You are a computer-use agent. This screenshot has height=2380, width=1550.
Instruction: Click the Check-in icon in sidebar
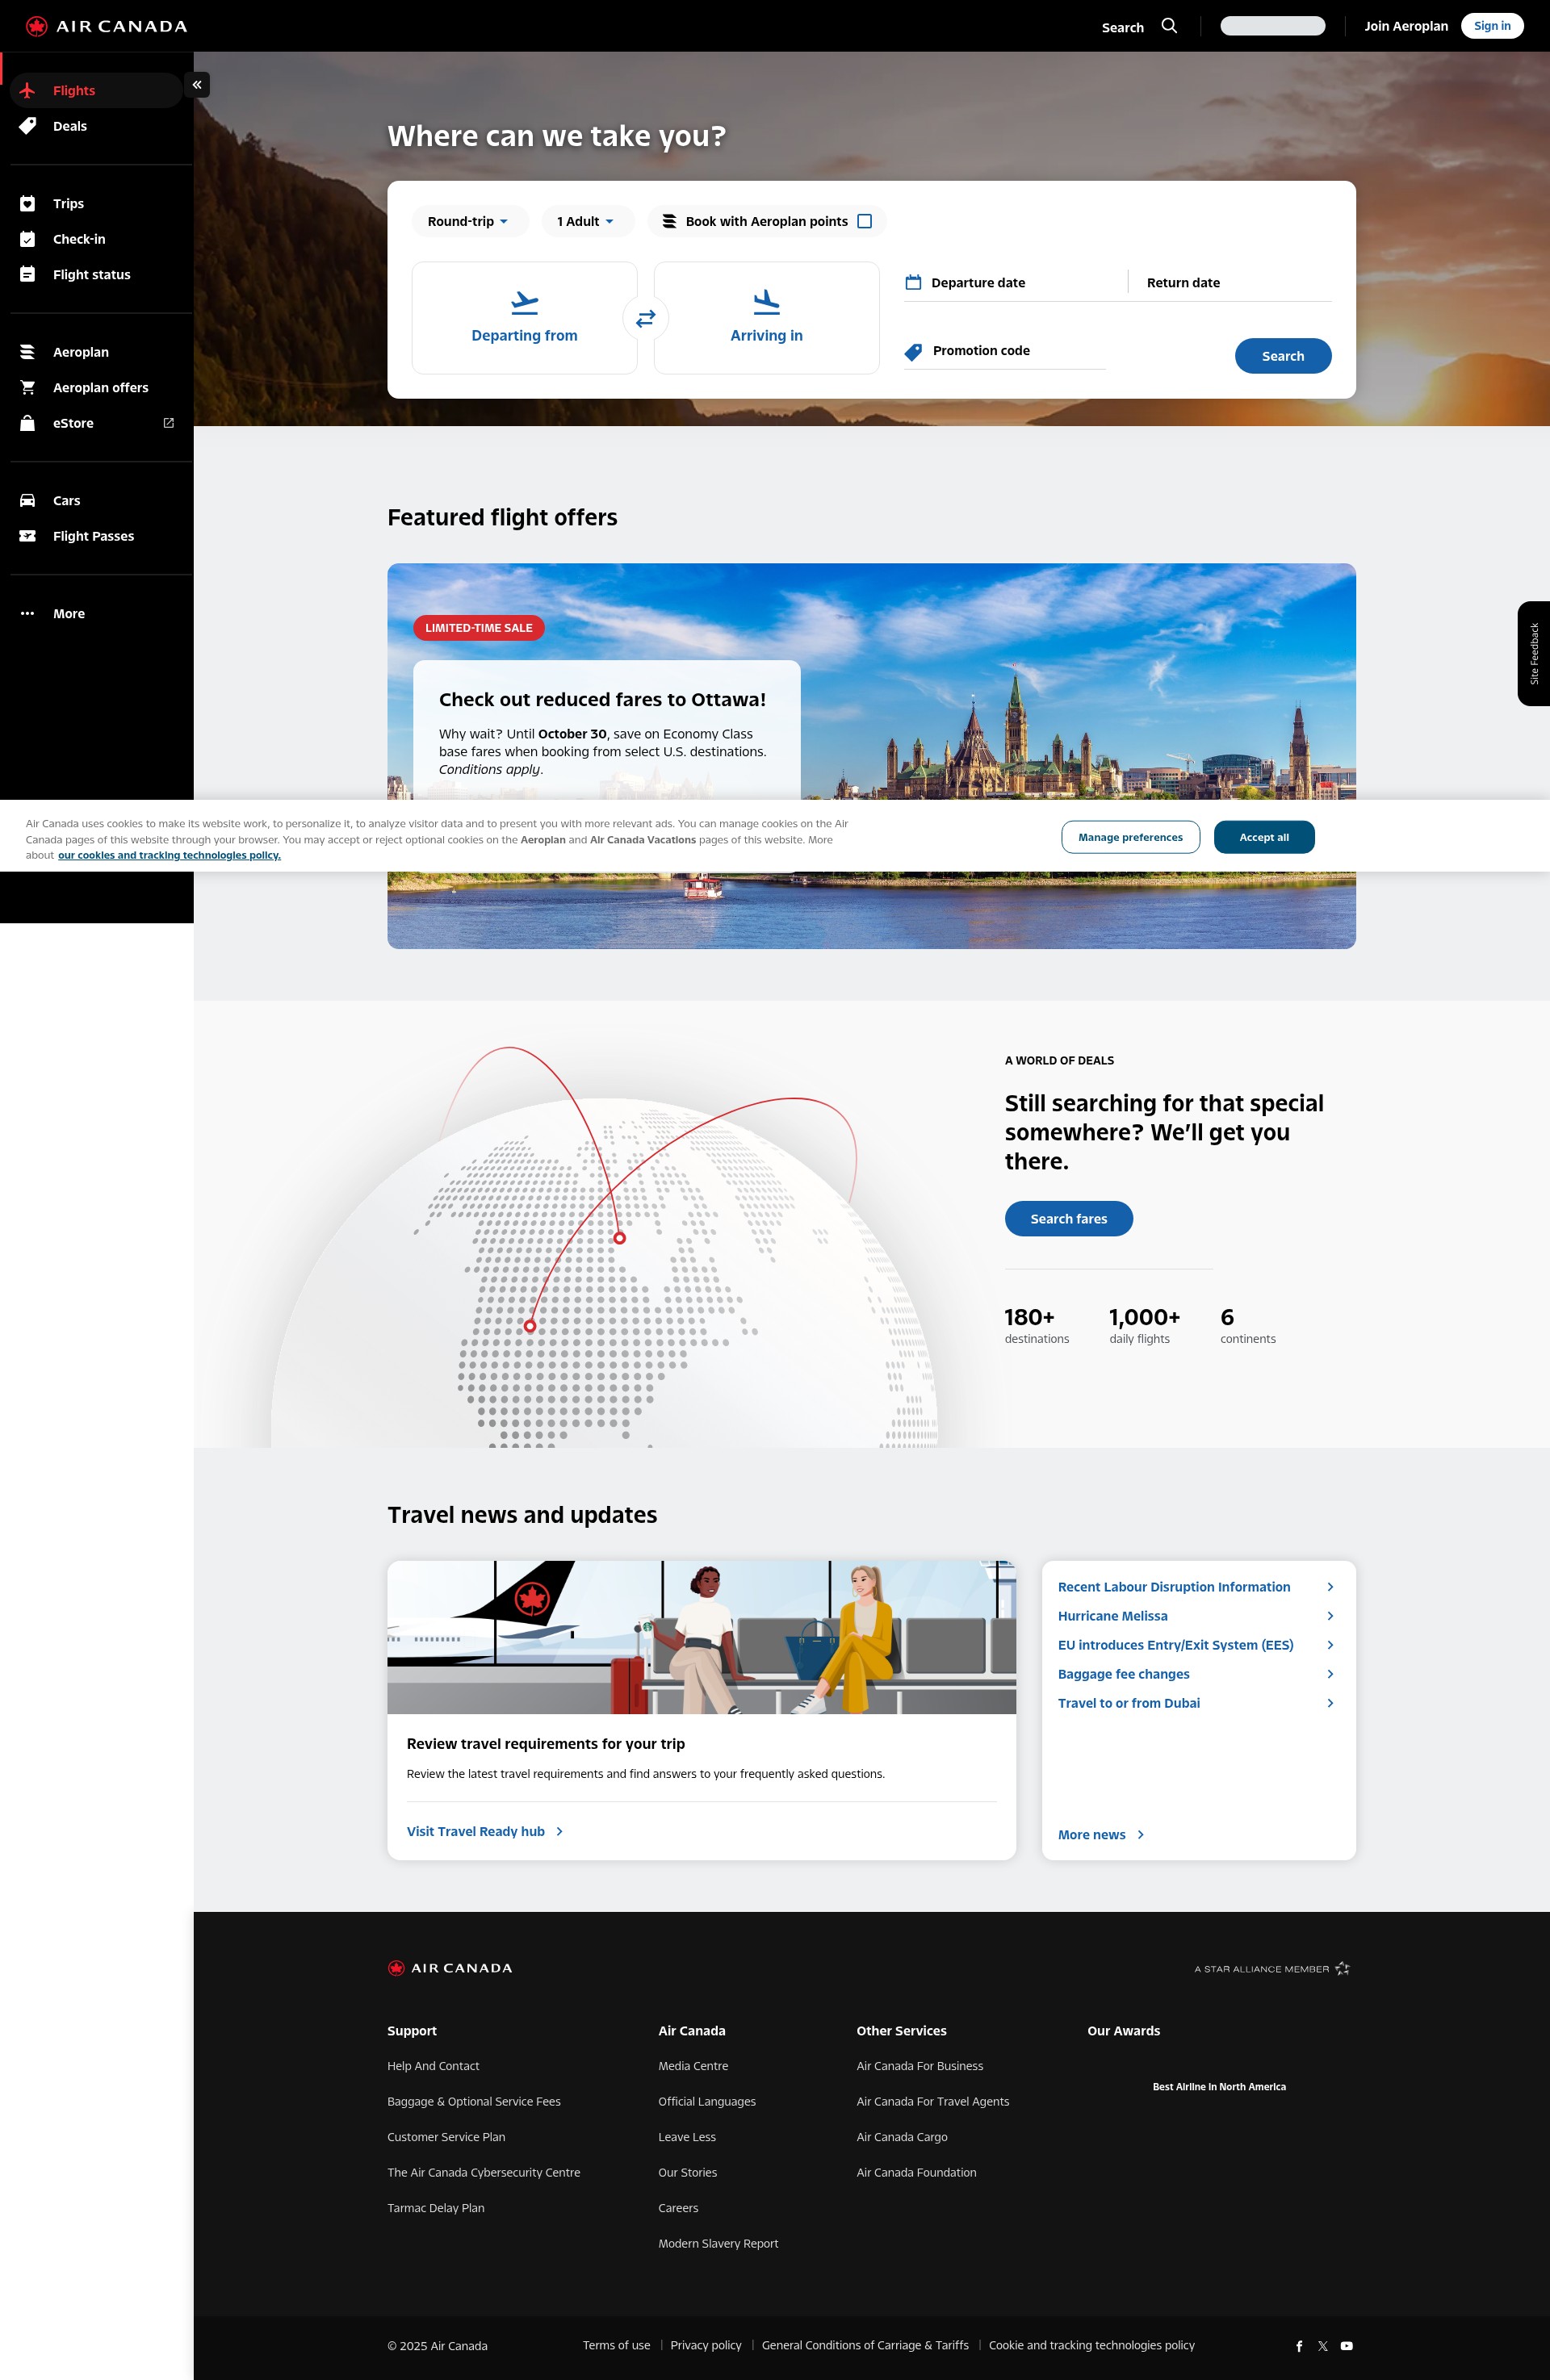coord(28,239)
